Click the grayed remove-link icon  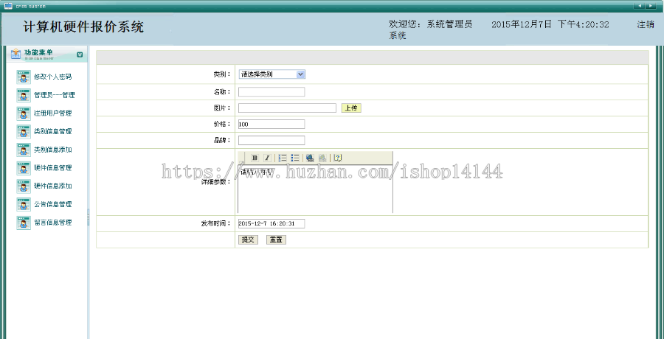[322, 158]
